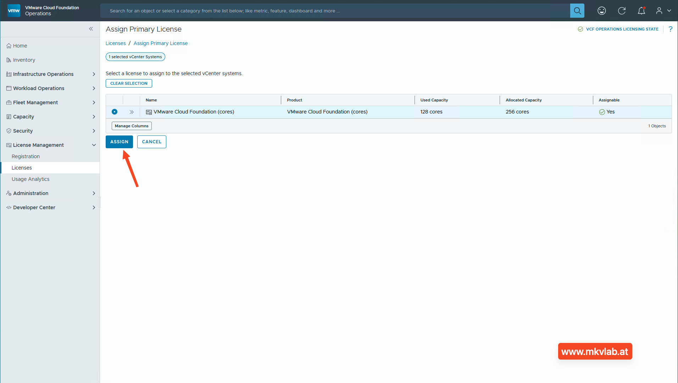This screenshot has width=678, height=383.
Task: Go to Registration in sidebar
Action: 26,156
